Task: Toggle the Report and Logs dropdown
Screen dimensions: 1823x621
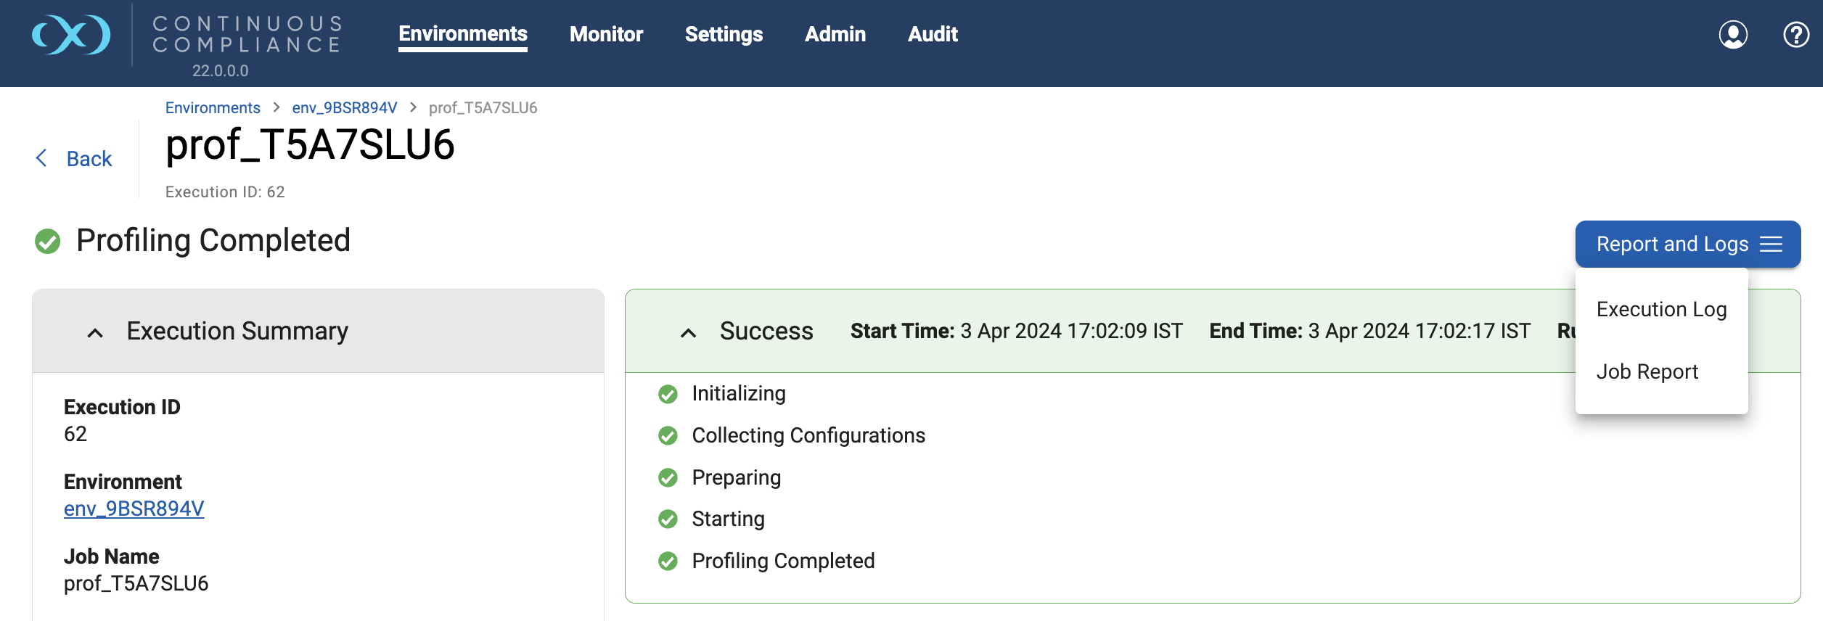Action: coord(1687,244)
